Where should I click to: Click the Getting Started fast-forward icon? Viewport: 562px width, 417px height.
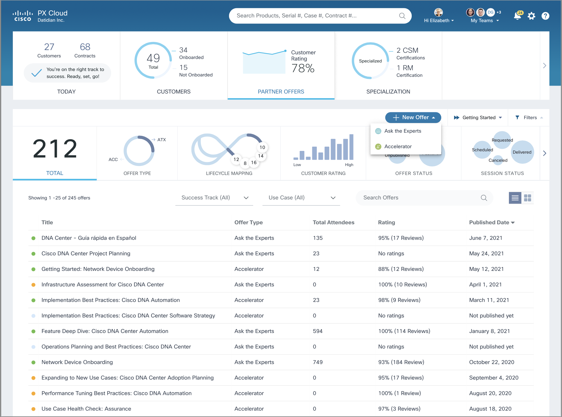pyautogui.click(x=456, y=117)
